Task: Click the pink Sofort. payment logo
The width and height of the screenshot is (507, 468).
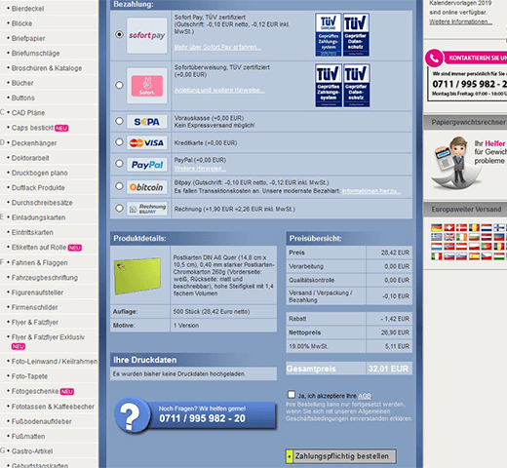Action: pos(147,86)
